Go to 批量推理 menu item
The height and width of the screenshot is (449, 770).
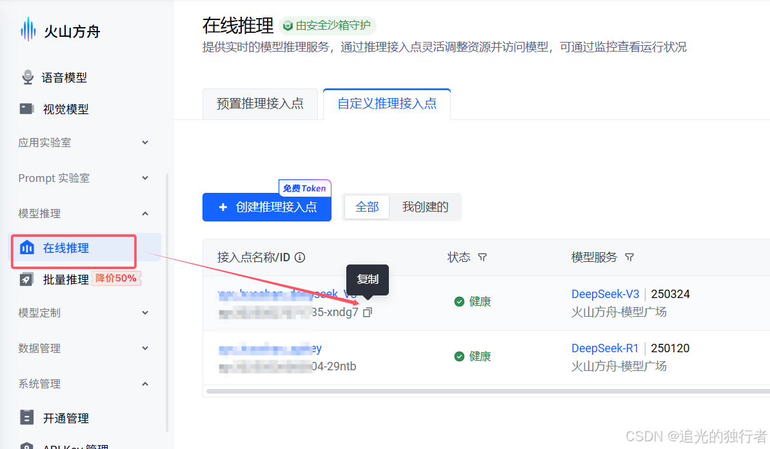click(x=66, y=279)
